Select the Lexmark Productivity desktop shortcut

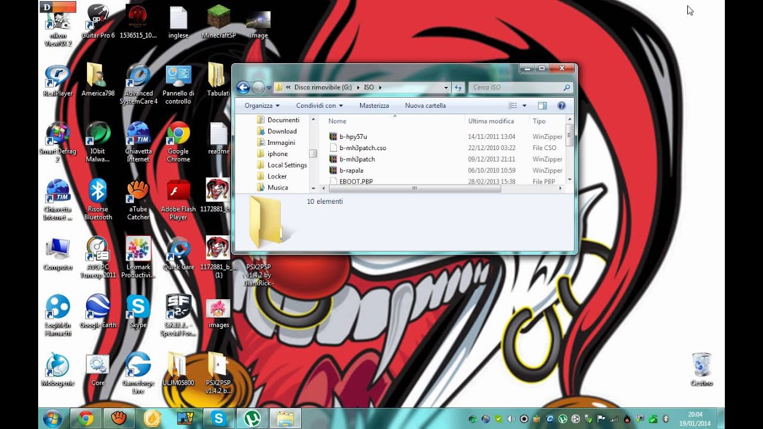138,257
